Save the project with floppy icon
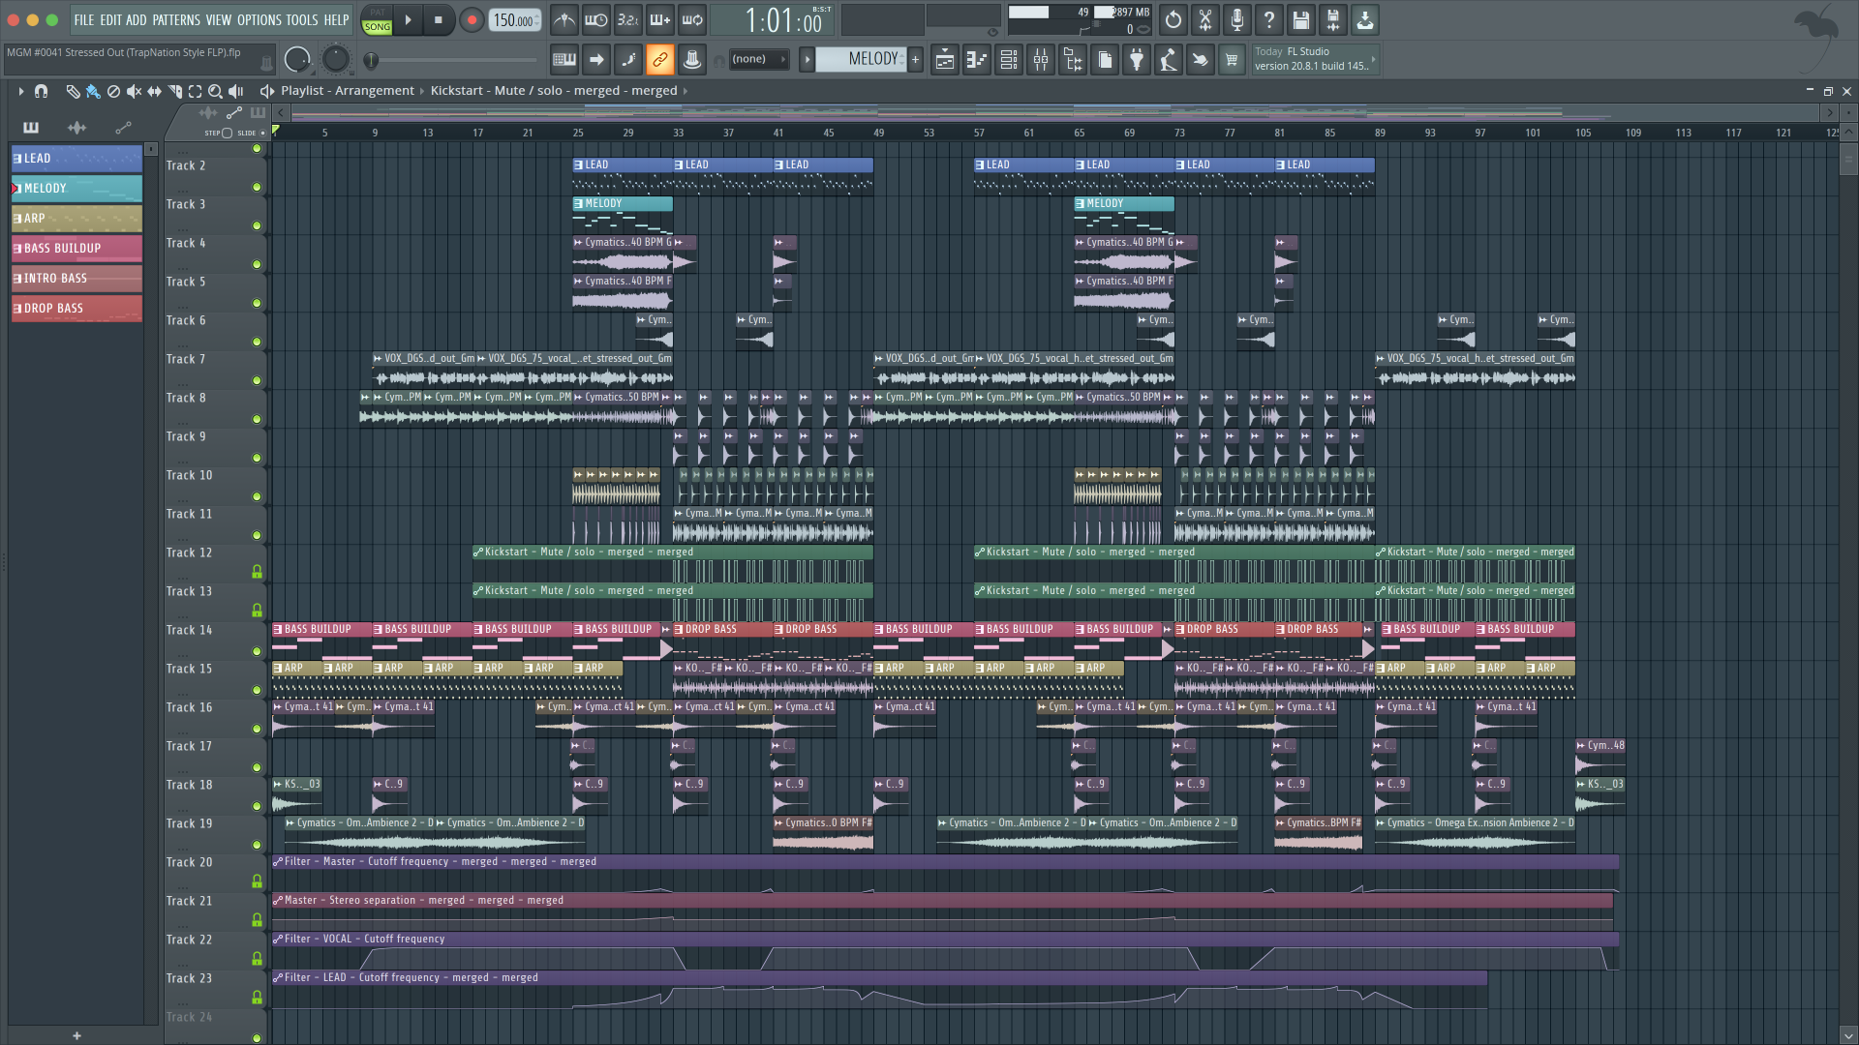1859x1045 pixels. pos(1301,19)
